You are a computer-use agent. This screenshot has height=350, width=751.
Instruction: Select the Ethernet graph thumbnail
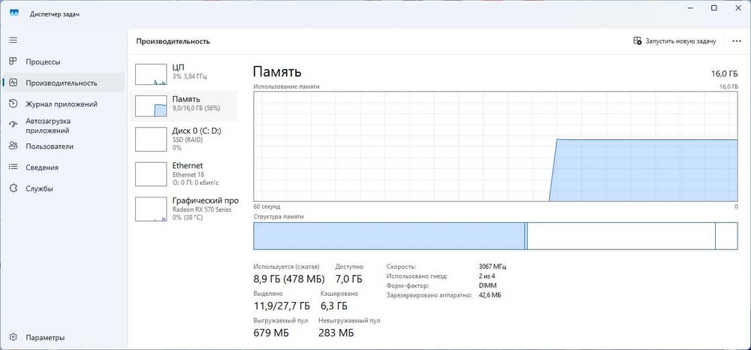(151, 173)
